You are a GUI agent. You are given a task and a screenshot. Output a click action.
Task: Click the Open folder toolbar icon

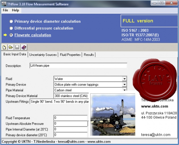tap(11, 47)
